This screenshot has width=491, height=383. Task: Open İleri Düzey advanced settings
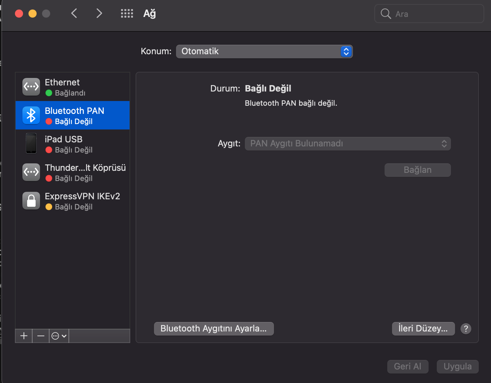click(423, 328)
